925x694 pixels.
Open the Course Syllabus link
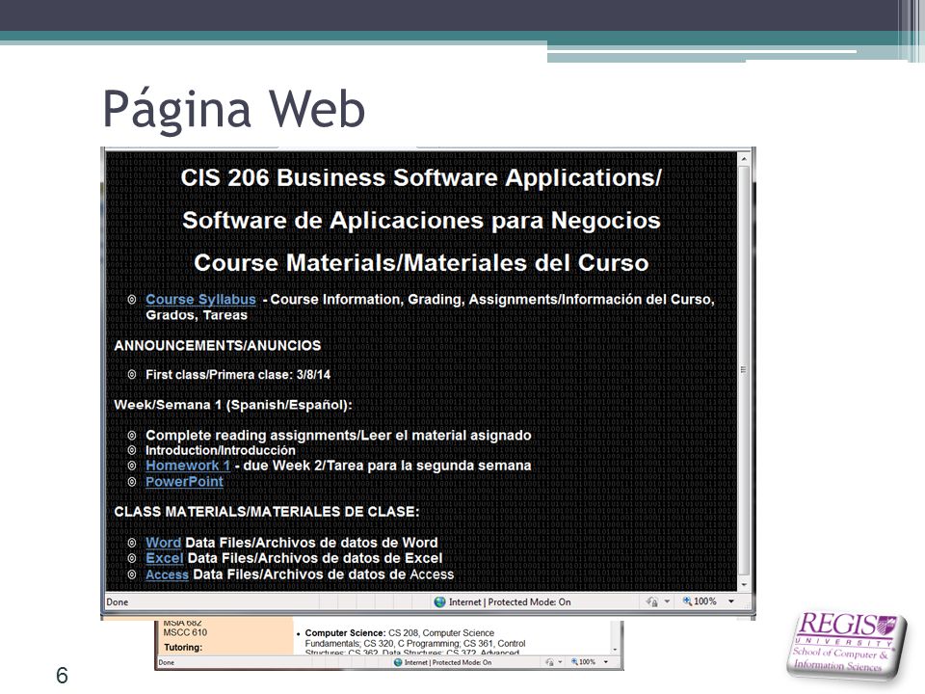pos(200,300)
